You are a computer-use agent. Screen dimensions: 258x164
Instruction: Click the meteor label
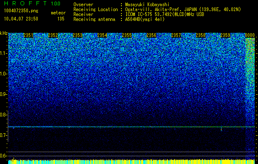tap(58, 13)
